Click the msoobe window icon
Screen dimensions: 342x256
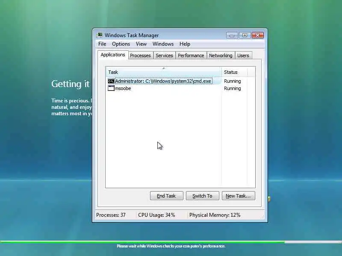pyautogui.click(x=111, y=88)
